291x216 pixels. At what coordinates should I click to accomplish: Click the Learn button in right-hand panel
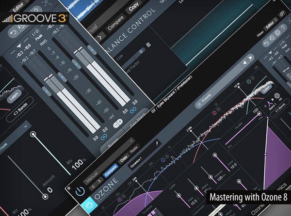(x=266, y=88)
